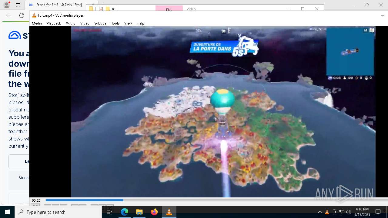The width and height of the screenshot is (388, 218).
Task: Open the View menu in VLC
Action: [128, 23]
